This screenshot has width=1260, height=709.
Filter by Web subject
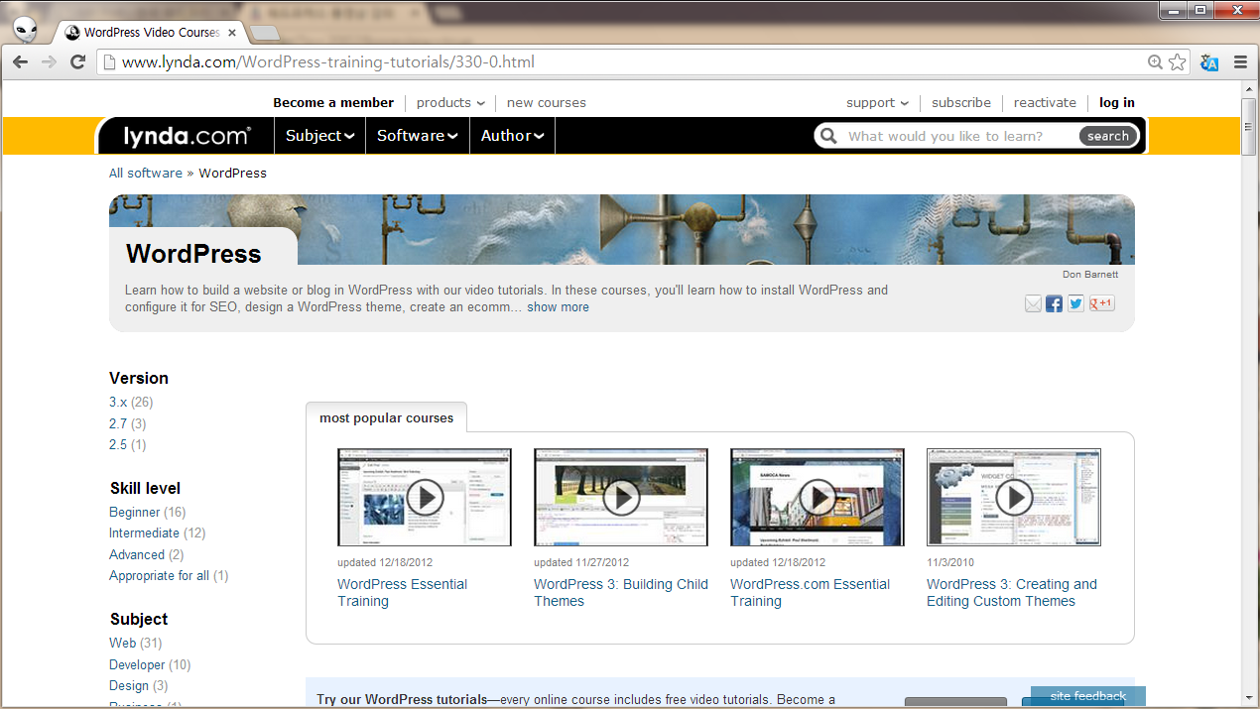[x=123, y=643]
